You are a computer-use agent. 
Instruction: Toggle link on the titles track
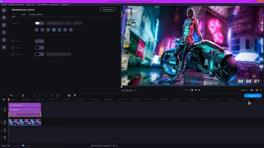[x=5, y=111]
